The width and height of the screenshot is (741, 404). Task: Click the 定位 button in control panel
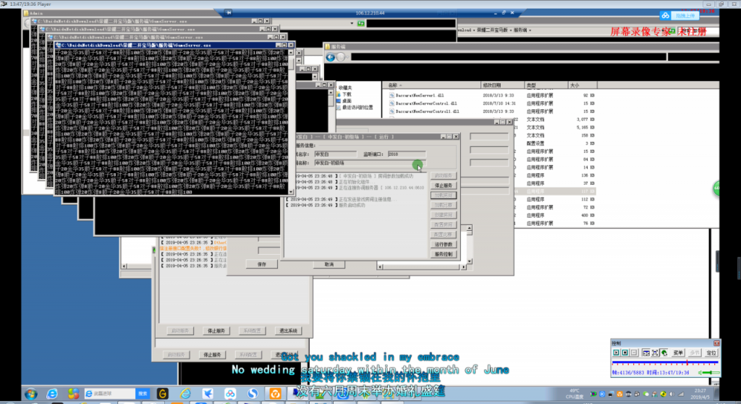[x=712, y=353]
